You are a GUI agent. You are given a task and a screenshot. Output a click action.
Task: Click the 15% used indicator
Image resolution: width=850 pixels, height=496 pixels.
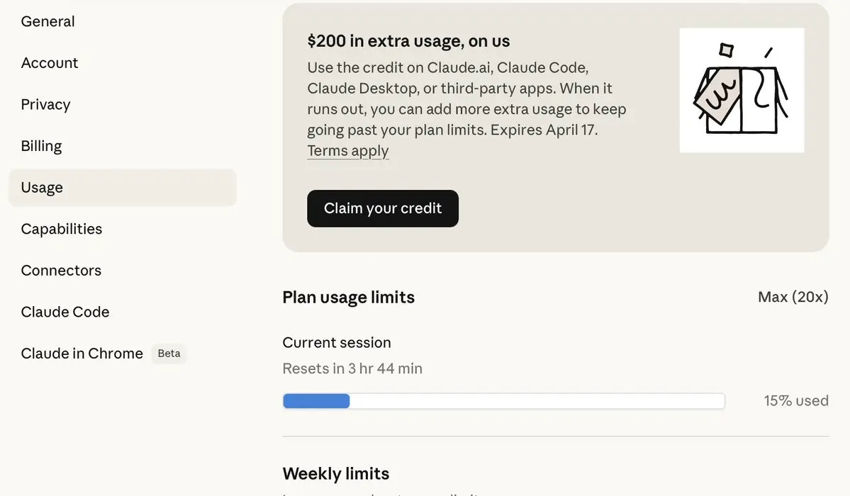click(x=795, y=401)
